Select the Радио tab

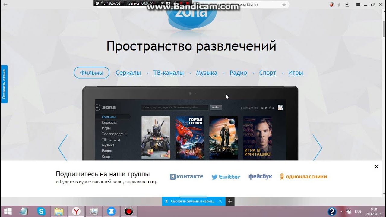(x=238, y=73)
